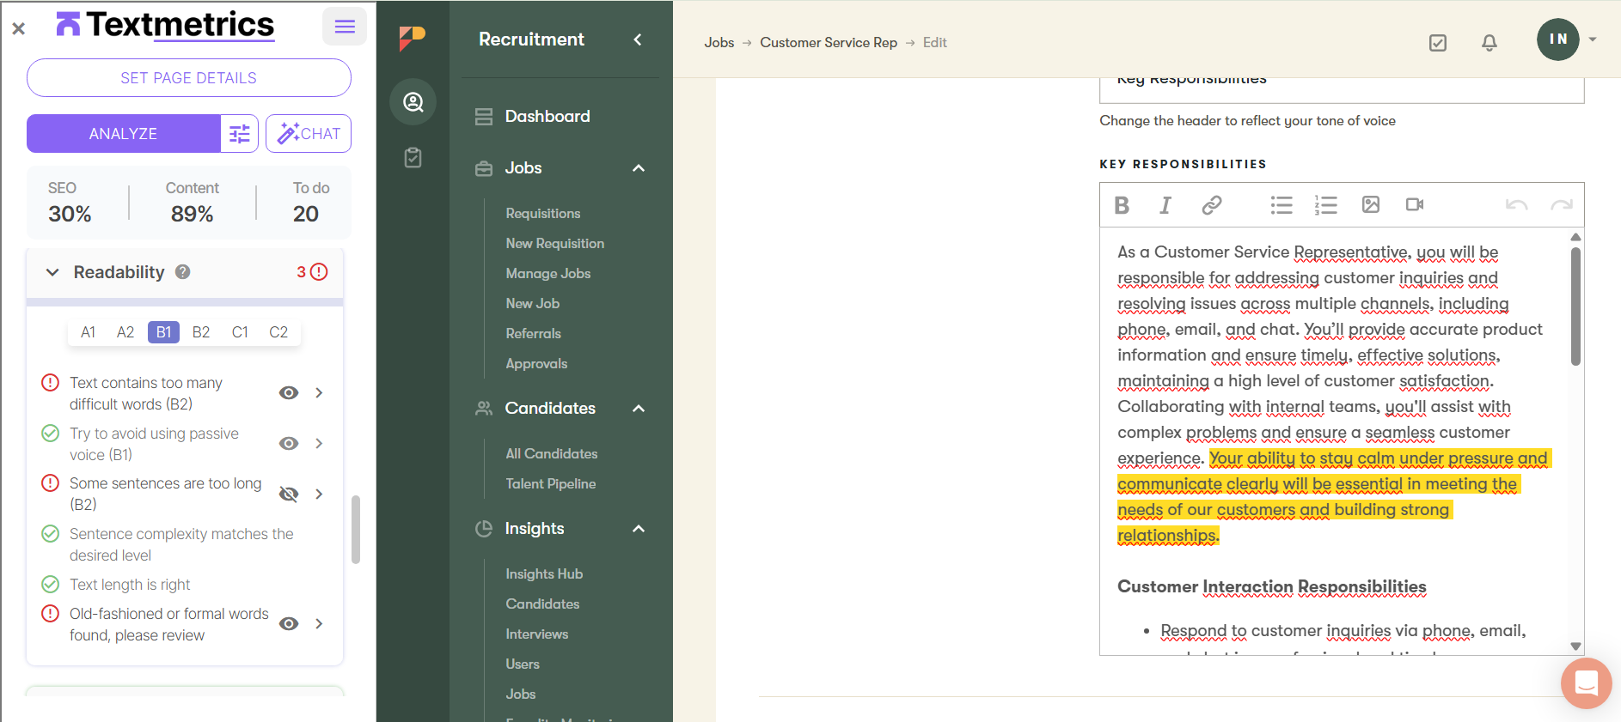Collapse the Jobs menu group

click(639, 168)
